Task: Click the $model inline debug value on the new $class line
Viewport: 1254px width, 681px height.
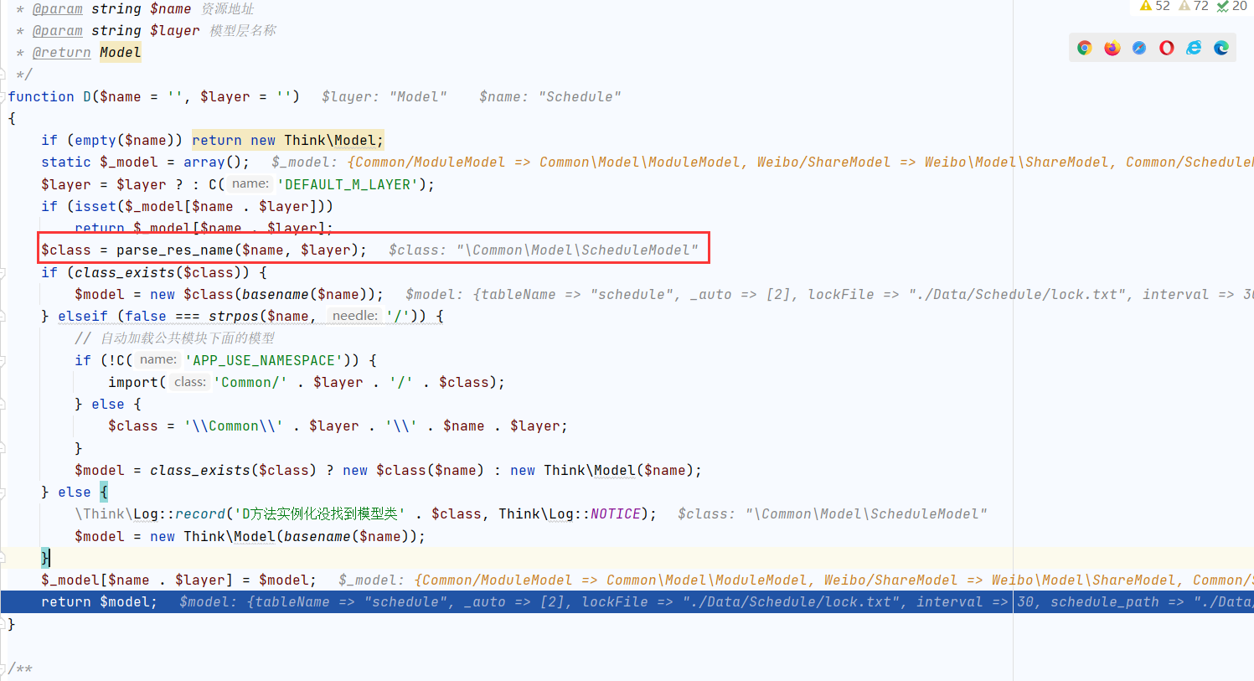Action: tap(829, 294)
